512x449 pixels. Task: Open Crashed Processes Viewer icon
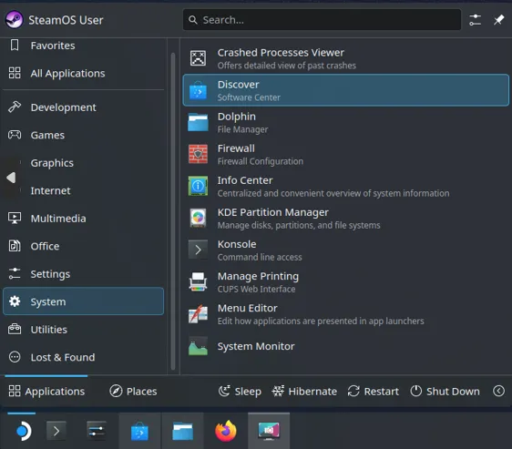pyautogui.click(x=198, y=58)
